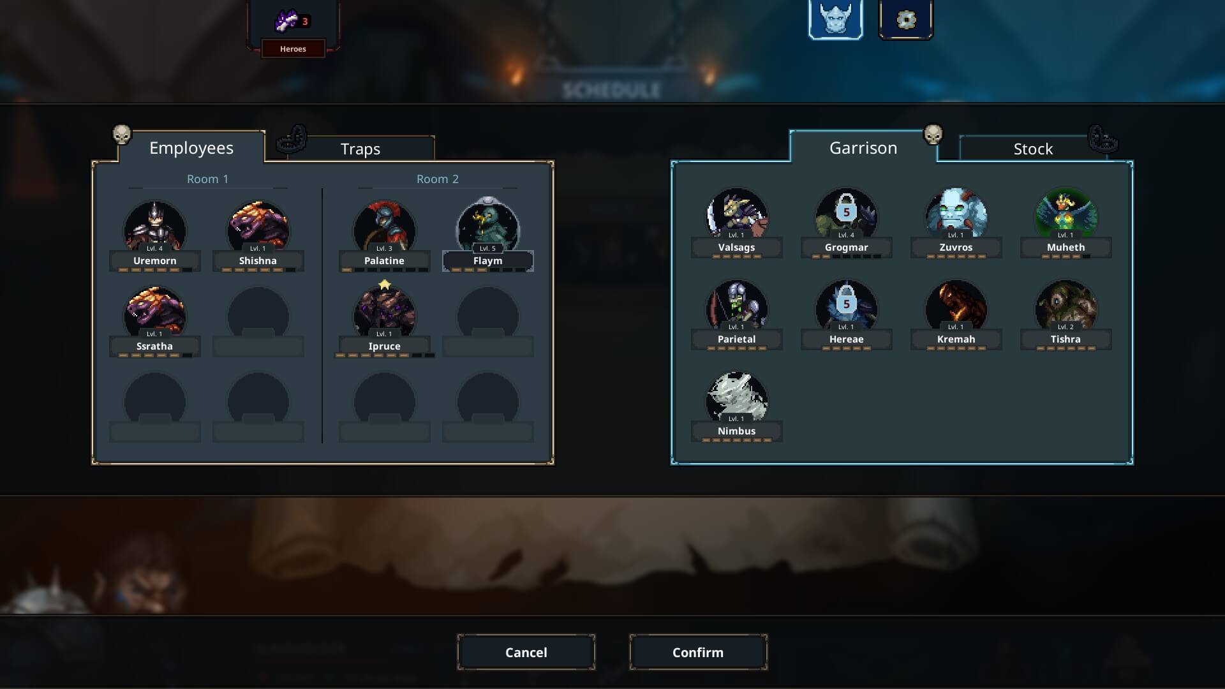Choose Kremah in the Garrison panel
The image size is (1225, 689).
pos(956,307)
